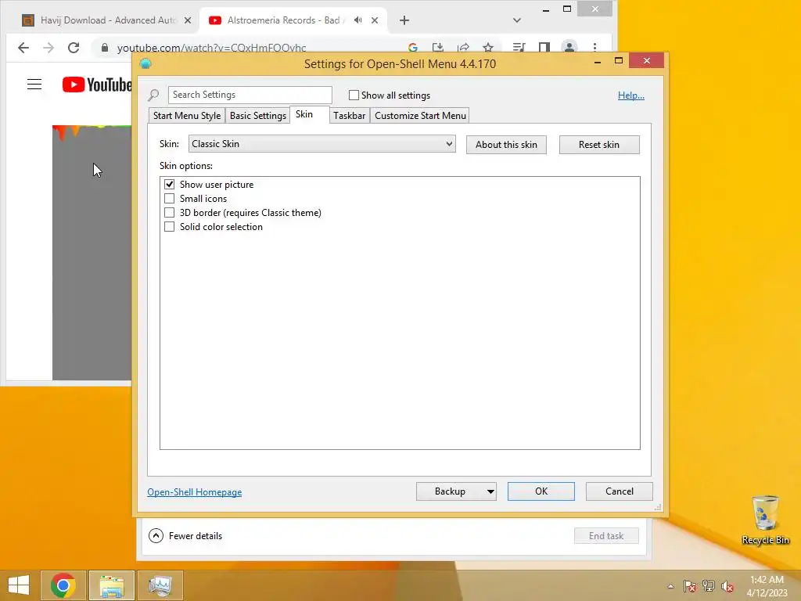The width and height of the screenshot is (801, 601).
Task: Enable Solid color selection checkbox
Action: (169, 226)
